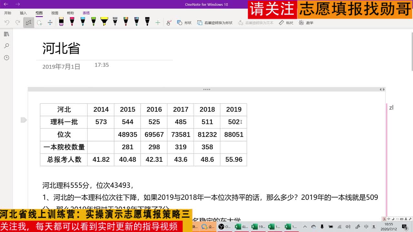Select the magenta pen
The height and width of the screenshot is (232, 413).
72,22
